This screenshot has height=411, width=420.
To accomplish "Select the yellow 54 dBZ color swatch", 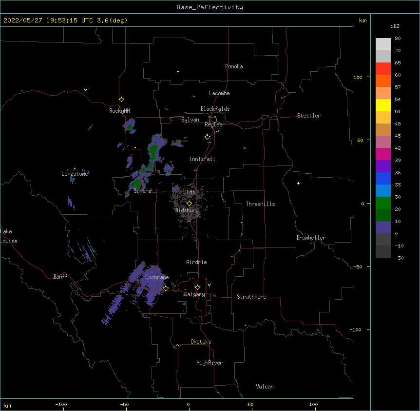I will click(383, 105).
